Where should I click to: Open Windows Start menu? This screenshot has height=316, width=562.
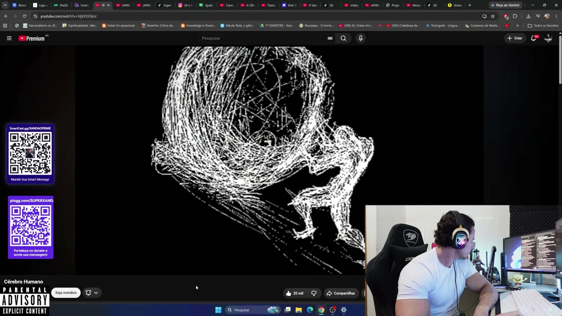tap(218, 310)
